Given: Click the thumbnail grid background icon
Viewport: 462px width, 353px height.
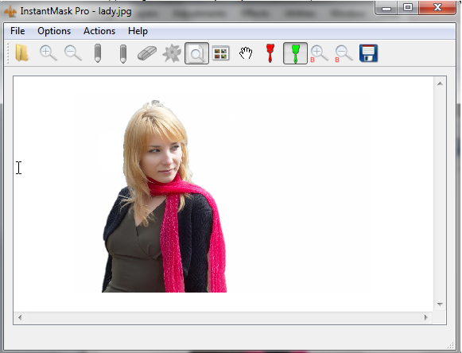Looking at the screenshot, I should tap(221, 53).
